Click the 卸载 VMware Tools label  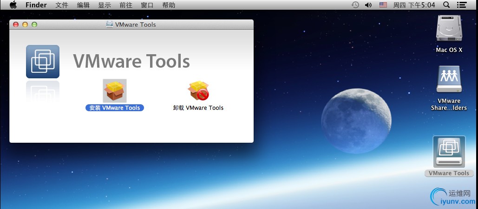coord(198,108)
